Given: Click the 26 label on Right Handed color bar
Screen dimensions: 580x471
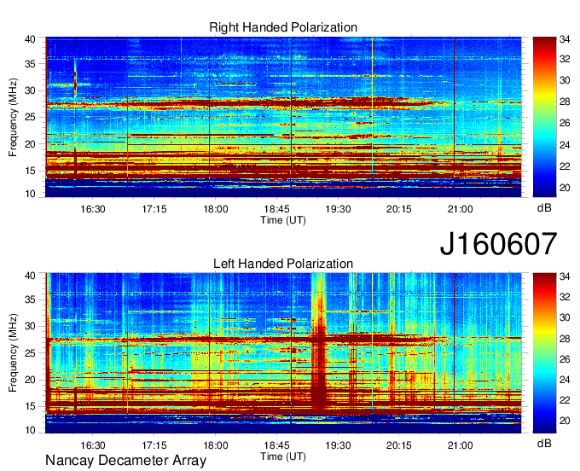Looking at the screenshot, I should pyautogui.click(x=565, y=123).
